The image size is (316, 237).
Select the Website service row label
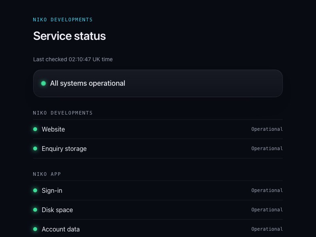[x=53, y=129]
